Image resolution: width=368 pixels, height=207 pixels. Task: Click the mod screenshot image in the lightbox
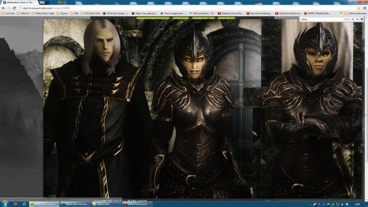click(x=203, y=109)
